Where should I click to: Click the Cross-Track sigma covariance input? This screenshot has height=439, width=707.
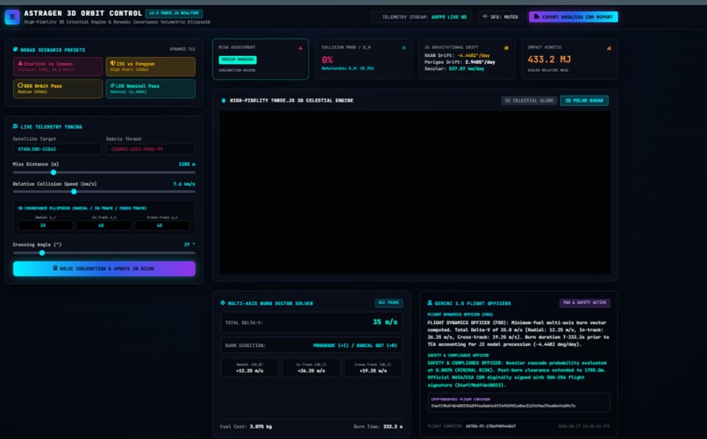tap(162, 225)
